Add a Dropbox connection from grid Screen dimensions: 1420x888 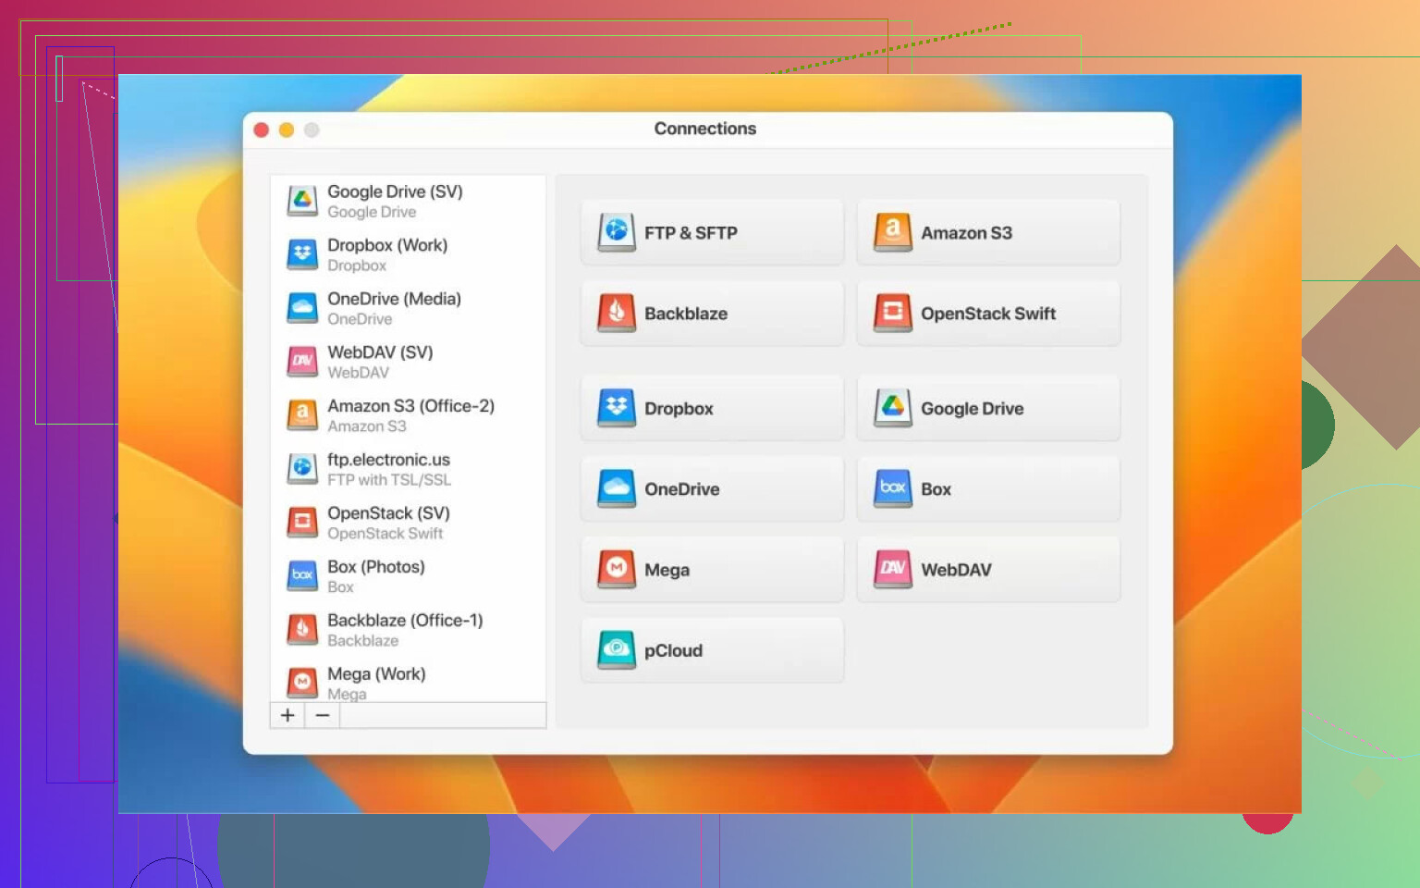[712, 408]
